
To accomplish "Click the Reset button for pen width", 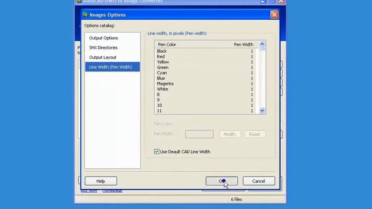I will [255, 134].
